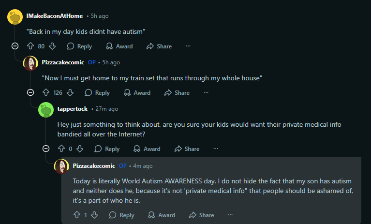The width and height of the screenshot is (371, 224).
Task: Open tappertock's green avatar
Action: tap(46, 110)
